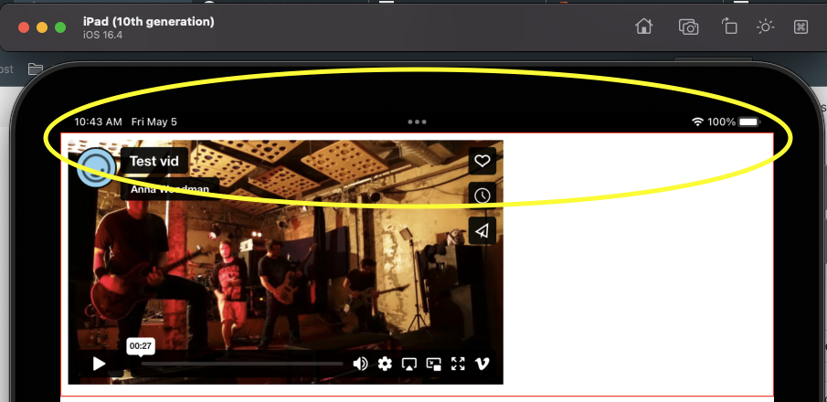This screenshot has width=827, height=402.
Task: Take a simulator screenshot with camera icon
Action: [688, 26]
